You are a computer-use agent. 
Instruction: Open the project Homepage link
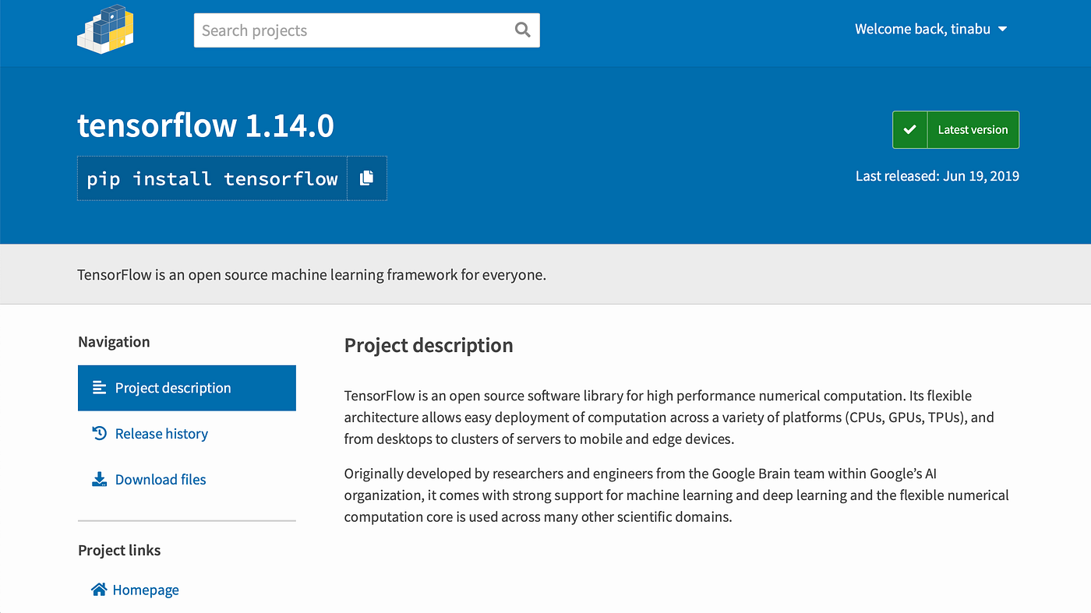coord(147,589)
